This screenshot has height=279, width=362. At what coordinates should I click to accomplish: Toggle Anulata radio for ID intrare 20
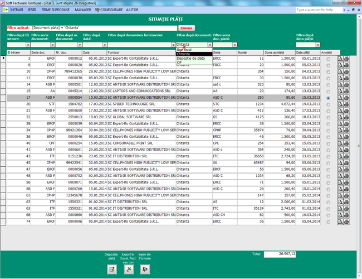tap(328, 104)
